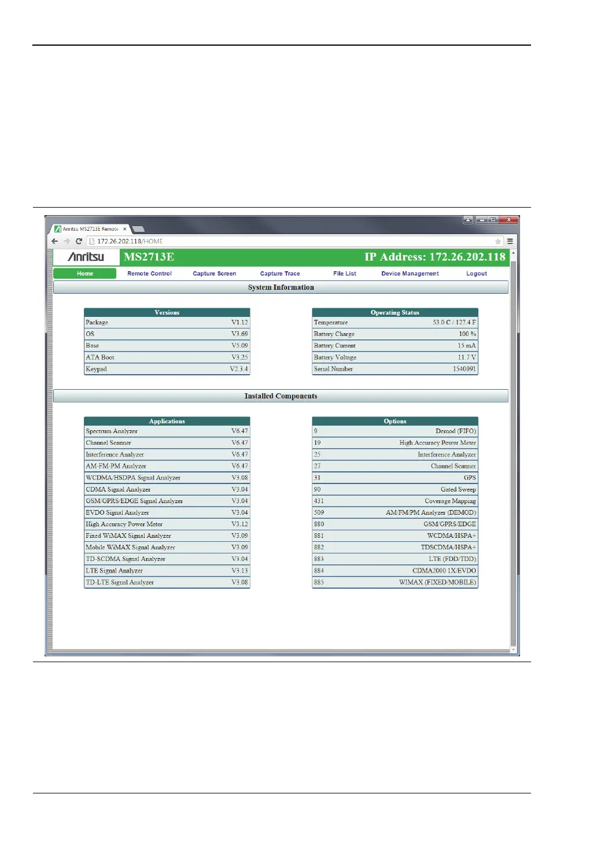Click the WCDMA/HSDPA Signal Analyzer row
Viewport: 597px width, 842px height.
point(167,478)
